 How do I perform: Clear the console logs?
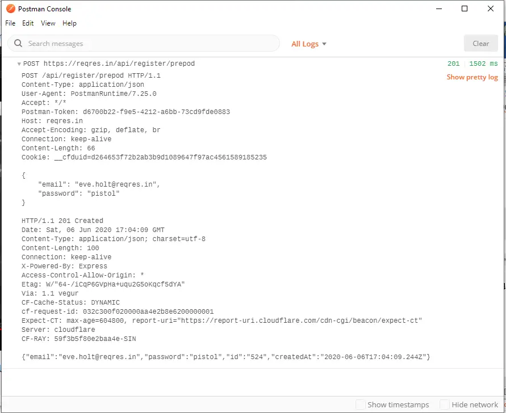(481, 43)
